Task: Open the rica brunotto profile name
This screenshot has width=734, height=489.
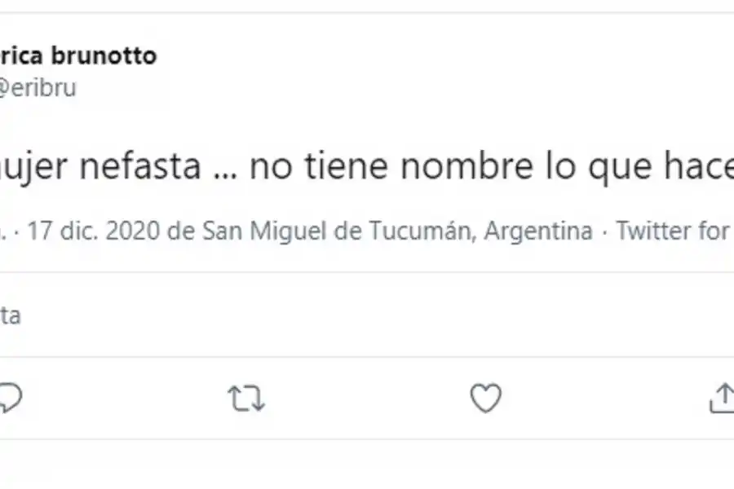Action: click(x=77, y=56)
